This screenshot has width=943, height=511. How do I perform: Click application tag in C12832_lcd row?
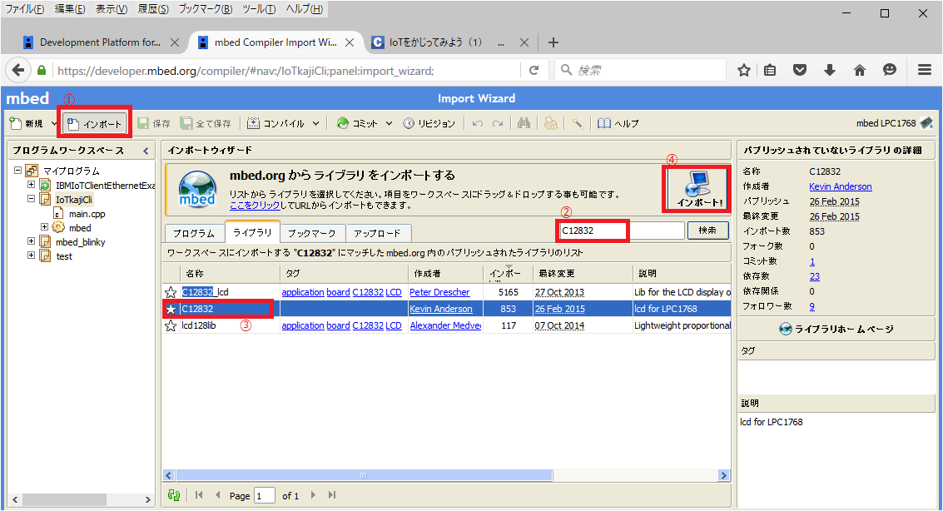pyautogui.click(x=302, y=292)
